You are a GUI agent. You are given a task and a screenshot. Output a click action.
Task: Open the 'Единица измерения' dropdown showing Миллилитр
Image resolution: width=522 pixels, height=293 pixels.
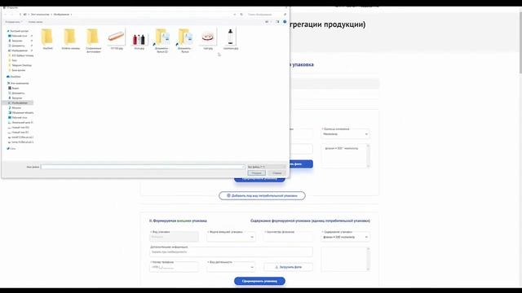[345, 133]
